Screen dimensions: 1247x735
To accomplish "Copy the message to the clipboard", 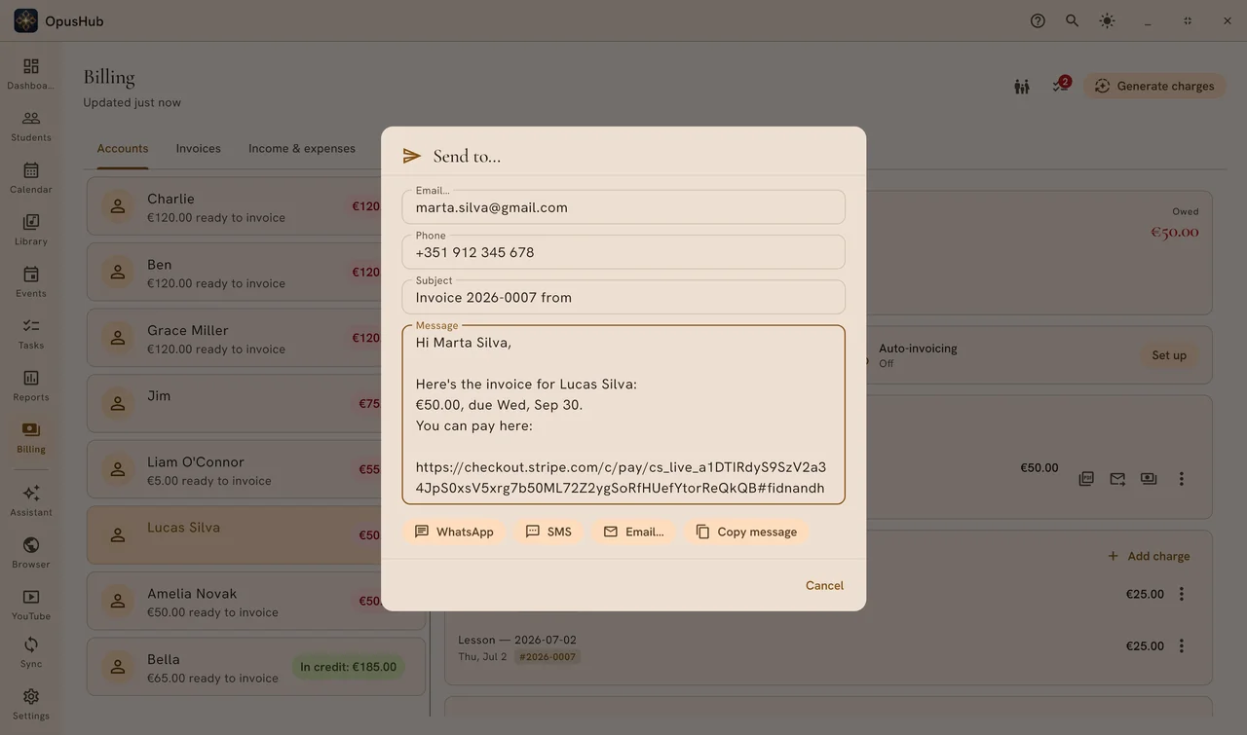I will pyautogui.click(x=746, y=532).
